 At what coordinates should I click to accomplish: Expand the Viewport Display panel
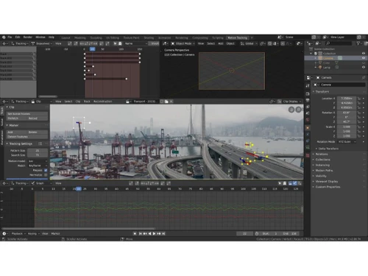click(325, 182)
